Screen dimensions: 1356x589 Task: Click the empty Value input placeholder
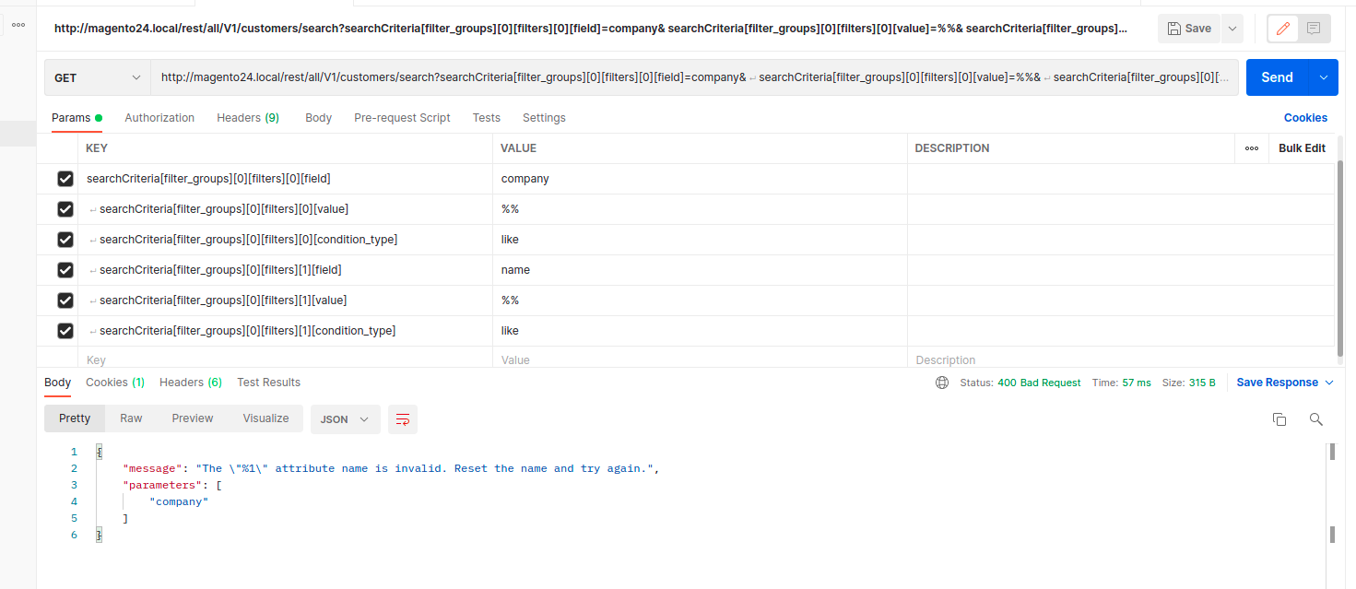[700, 359]
